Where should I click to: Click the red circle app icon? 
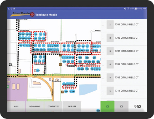coord(32,14)
